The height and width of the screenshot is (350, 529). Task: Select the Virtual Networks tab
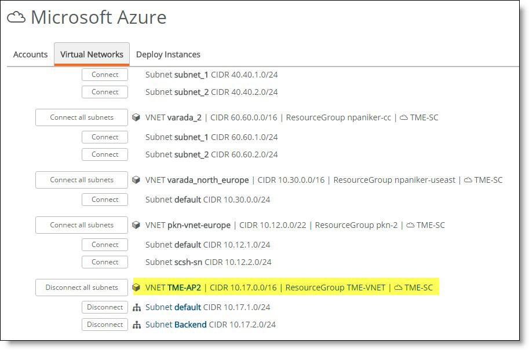(92, 54)
